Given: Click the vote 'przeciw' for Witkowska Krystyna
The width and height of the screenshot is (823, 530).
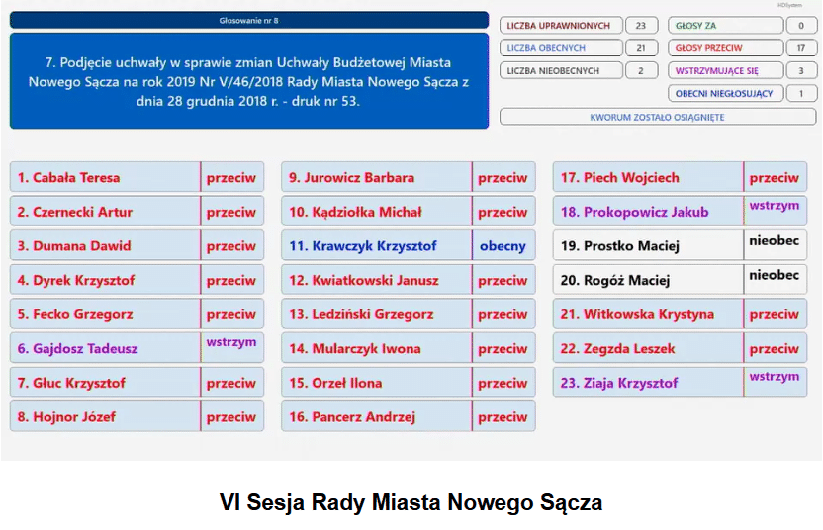Looking at the screenshot, I should (x=776, y=313).
